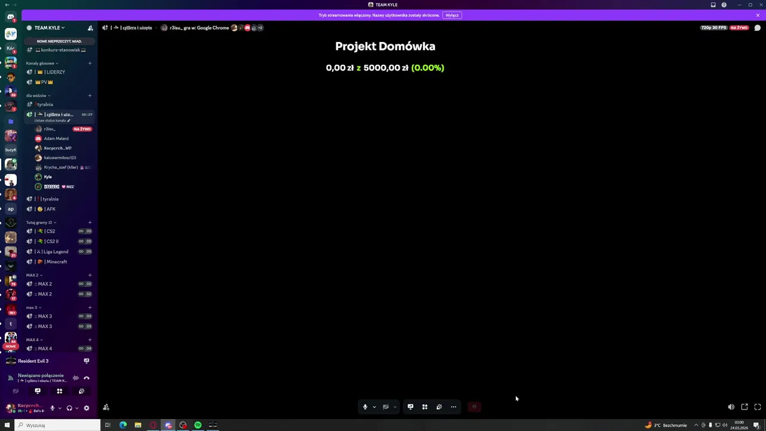Open invite members icon beside TEAM KYLE
This screenshot has width=766, height=431.
pyautogui.click(x=90, y=28)
